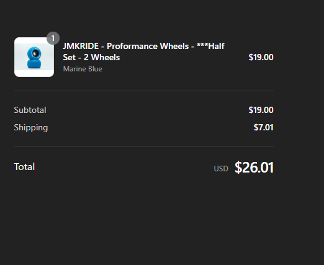Click the upper wheel with bearing in thumbnail
324x265 pixels.
[x=34, y=53]
